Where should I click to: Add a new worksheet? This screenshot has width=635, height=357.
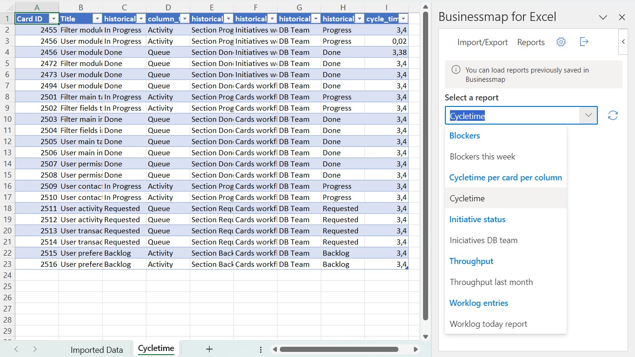pos(209,349)
